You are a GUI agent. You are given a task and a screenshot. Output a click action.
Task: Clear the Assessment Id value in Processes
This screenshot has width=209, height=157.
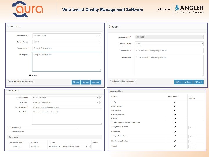[97, 36]
